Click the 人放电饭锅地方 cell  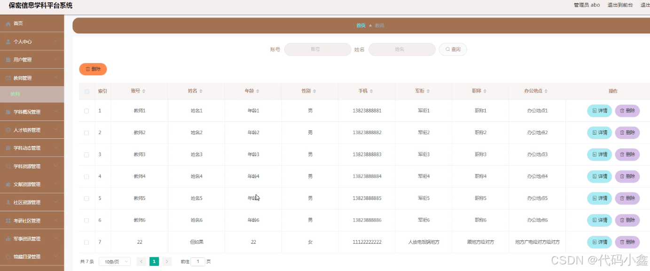423,242
